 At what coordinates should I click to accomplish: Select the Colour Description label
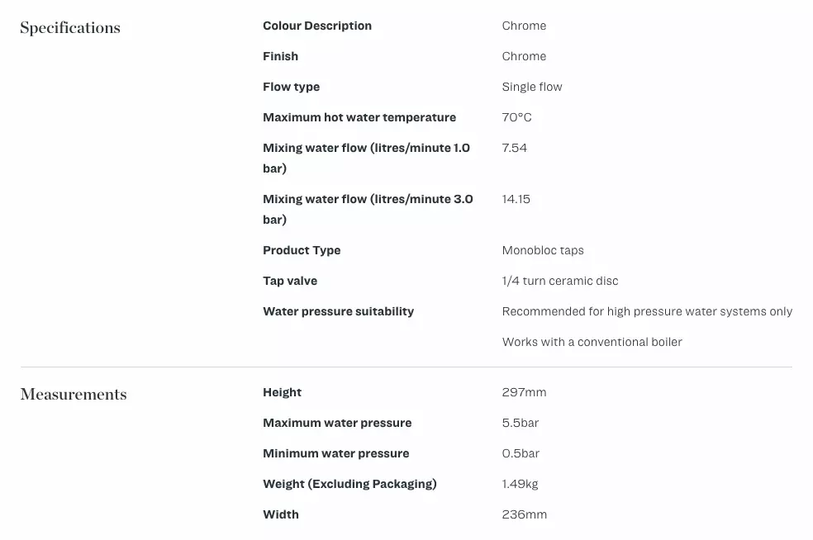(316, 26)
